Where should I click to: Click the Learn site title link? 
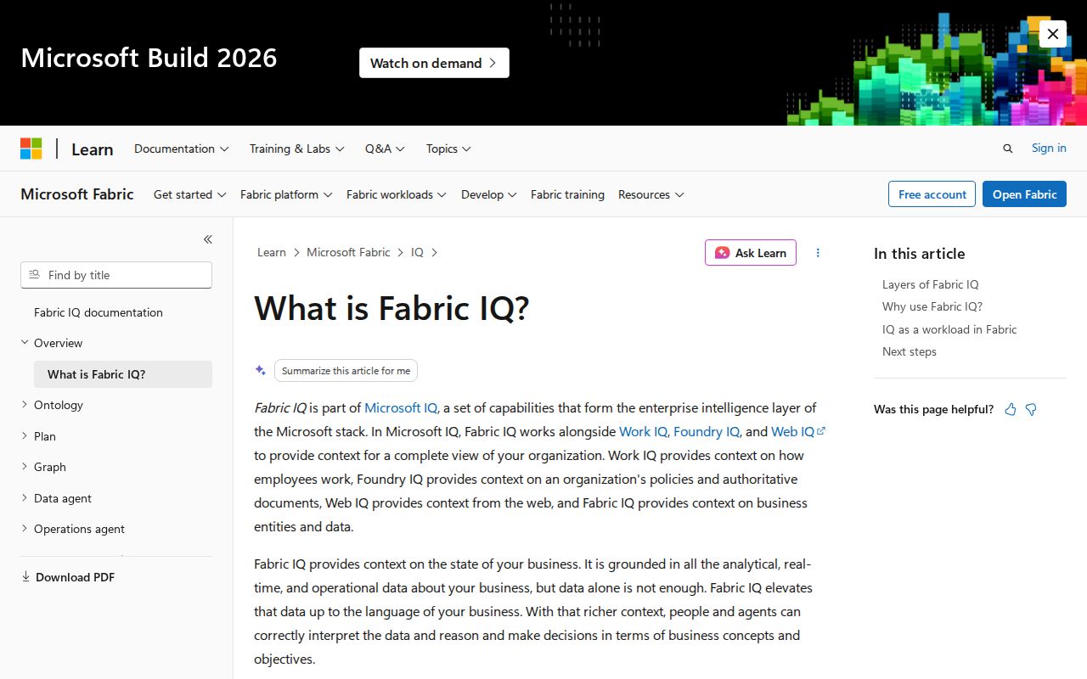coord(92,149)
